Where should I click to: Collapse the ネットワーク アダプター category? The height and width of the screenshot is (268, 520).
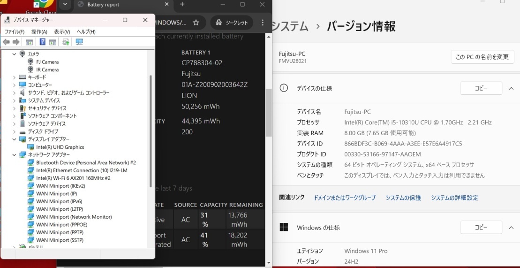tap(14, 154)
